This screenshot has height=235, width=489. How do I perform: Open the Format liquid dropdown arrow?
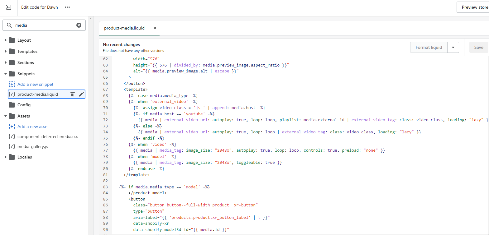(453, 47)
